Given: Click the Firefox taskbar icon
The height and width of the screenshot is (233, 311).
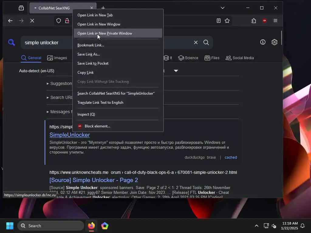Looking at the screenshot, I should point(91,226).
